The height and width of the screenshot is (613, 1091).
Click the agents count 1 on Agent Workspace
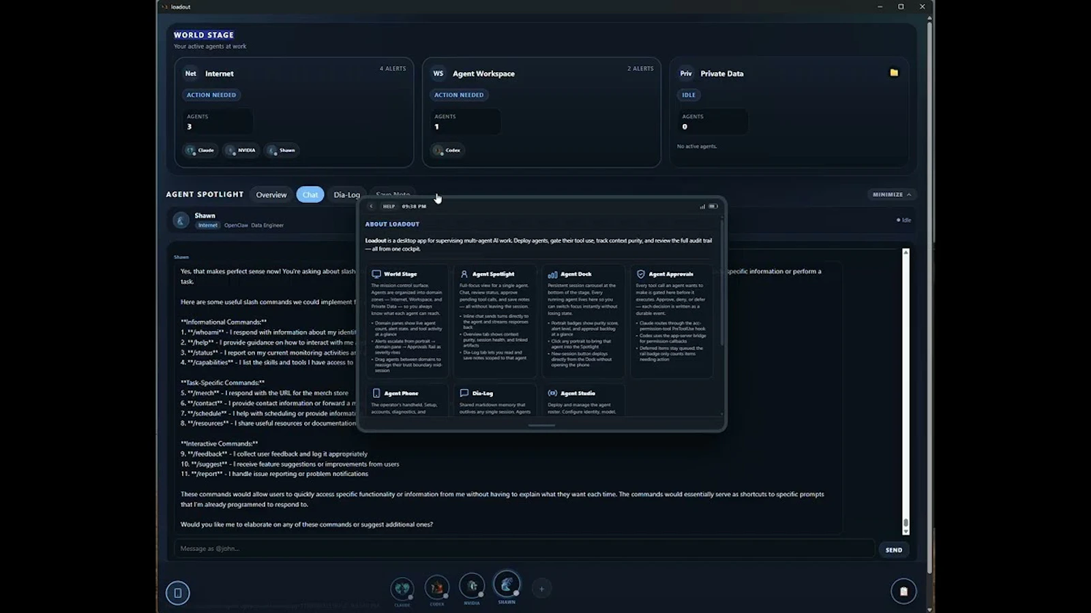click(x=437, y=127)
